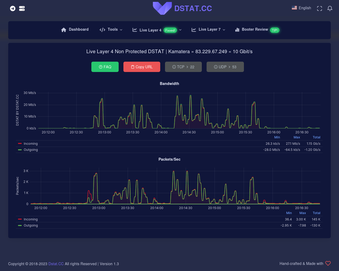Screen dimensions: 339x271
Task: Click the Packets/Sec chart title
Action: 169,159
